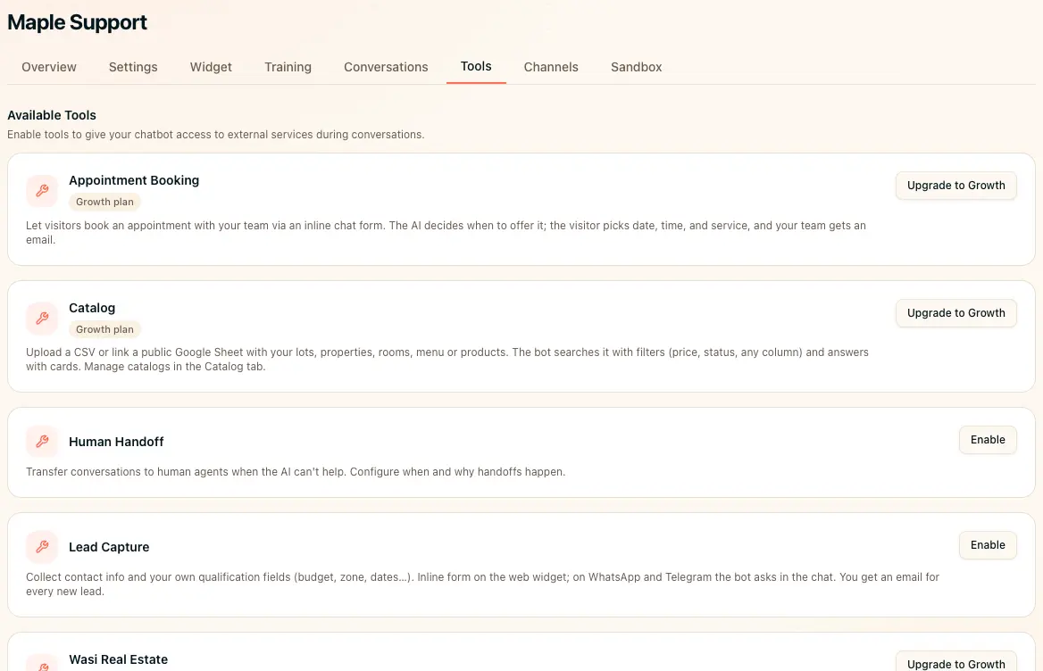Click the Maple Support page title
This screenshot has height=671, width=1043.
(77, 22)
